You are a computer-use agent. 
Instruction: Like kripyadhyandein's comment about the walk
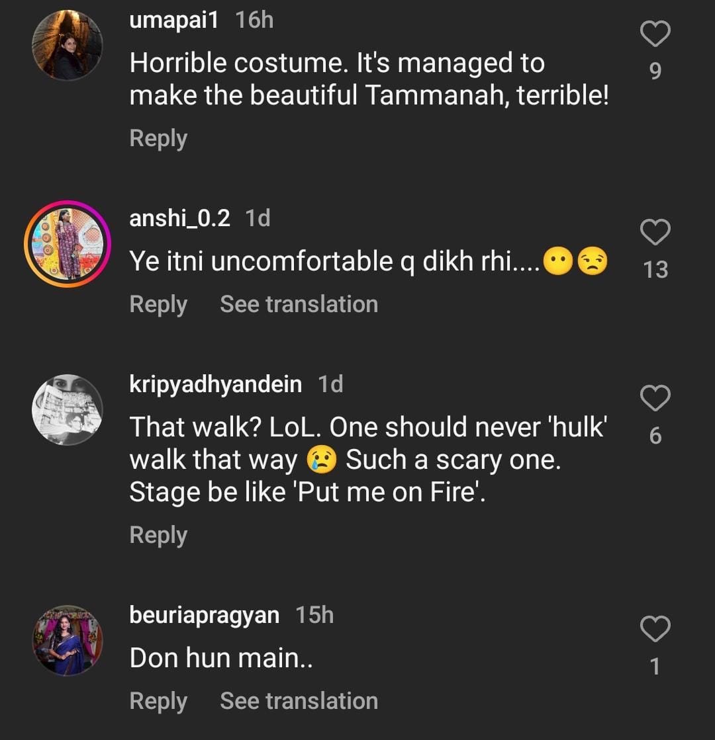(655, 398)
